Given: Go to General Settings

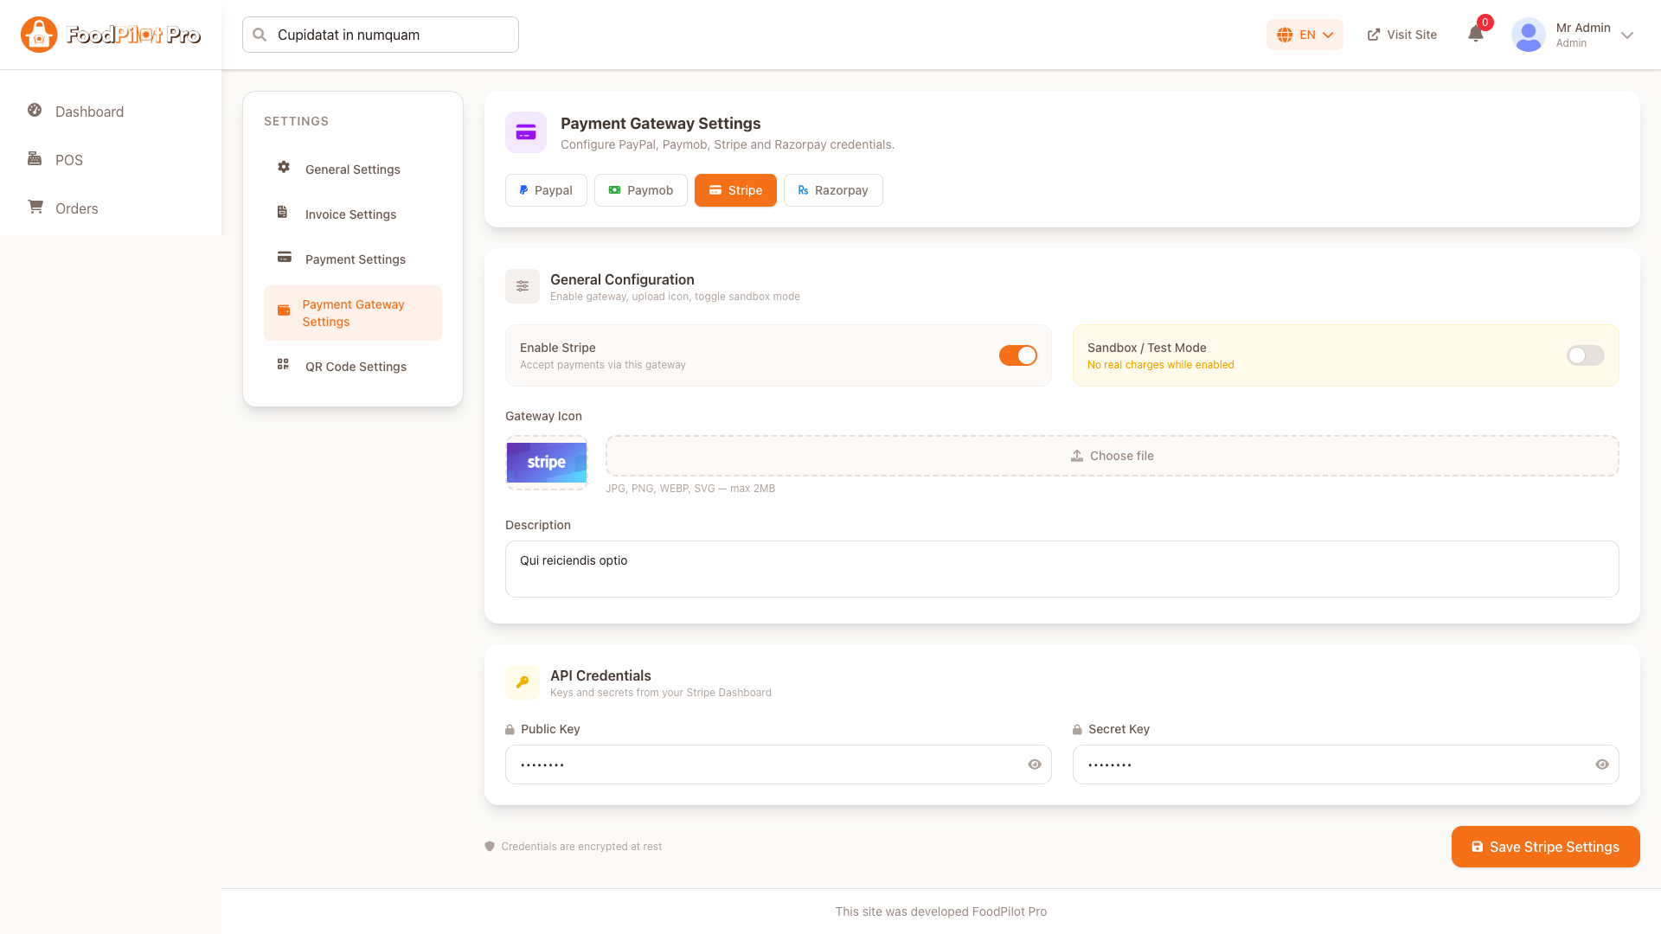Looking at the screenshot, I should pos(353,170).
